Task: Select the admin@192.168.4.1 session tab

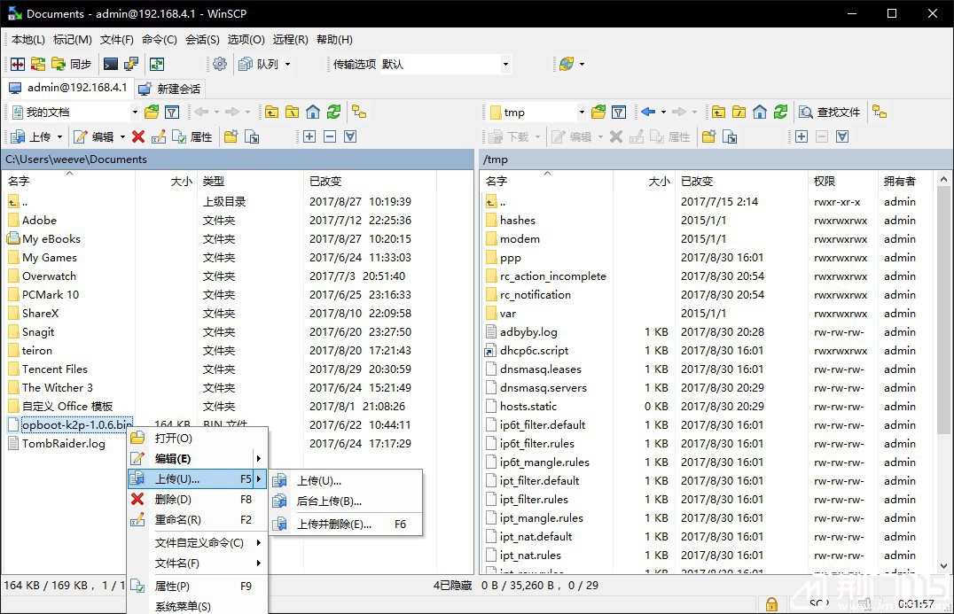Action: pyautogui.click(x=69, y=88)
